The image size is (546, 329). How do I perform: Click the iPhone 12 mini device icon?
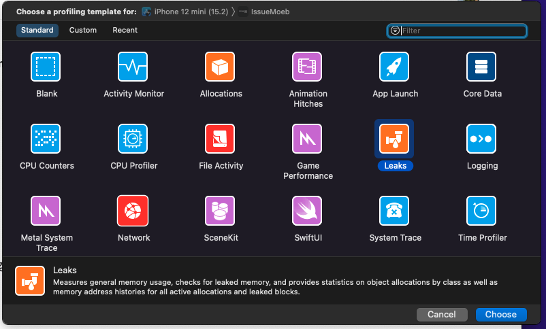146,12
